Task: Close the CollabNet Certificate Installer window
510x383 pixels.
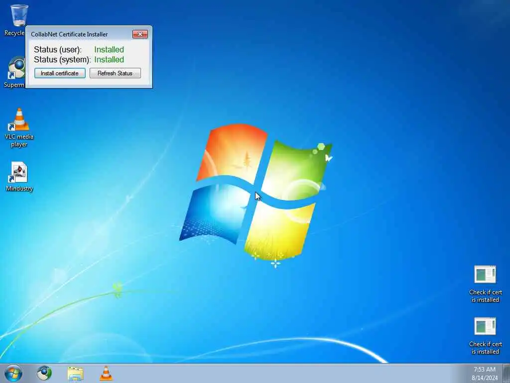Action: [140, 34]
